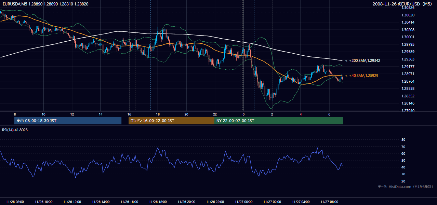This screenshot has width=437, height=205.
Task: Click price axis label 1.28764
Action: 408,81
